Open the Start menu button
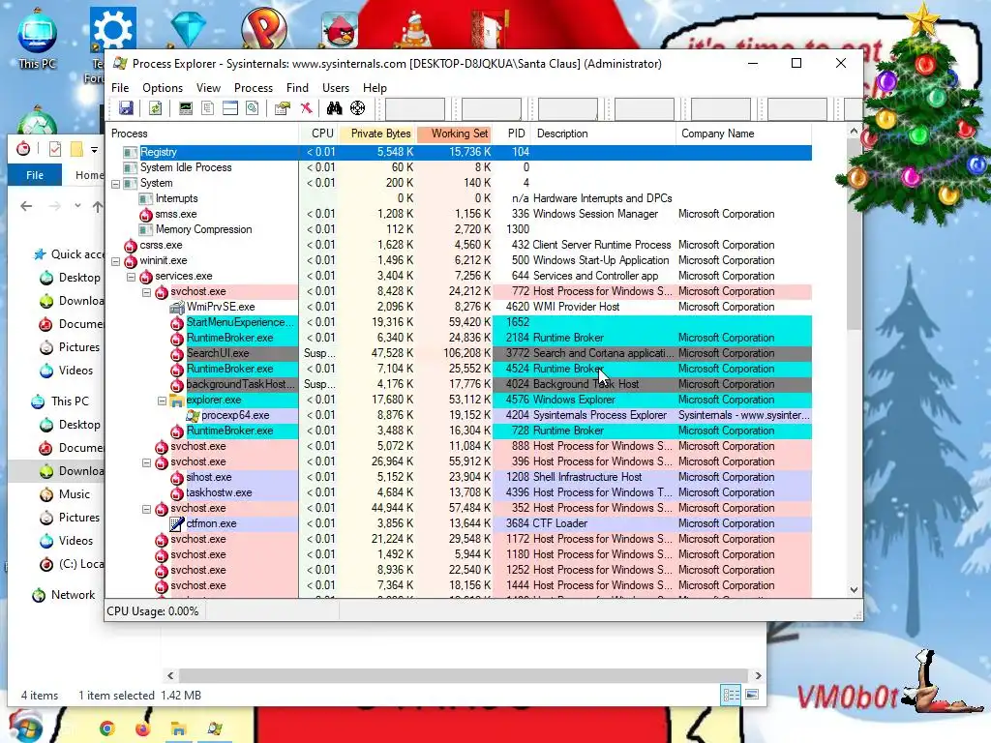The height and width of the screenshot is (743, 991). coord(25,727)
